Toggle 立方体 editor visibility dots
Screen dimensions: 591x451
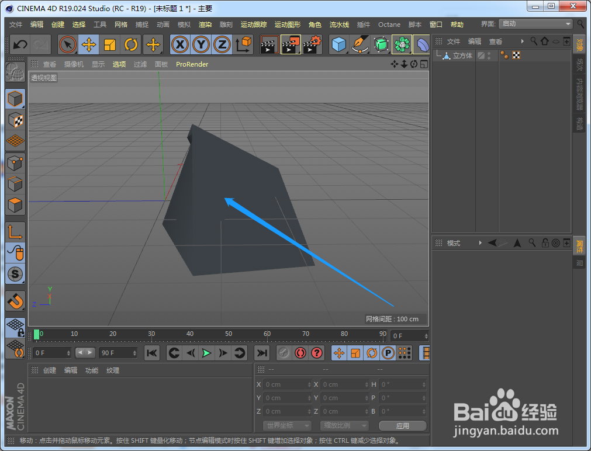(489, 55)
